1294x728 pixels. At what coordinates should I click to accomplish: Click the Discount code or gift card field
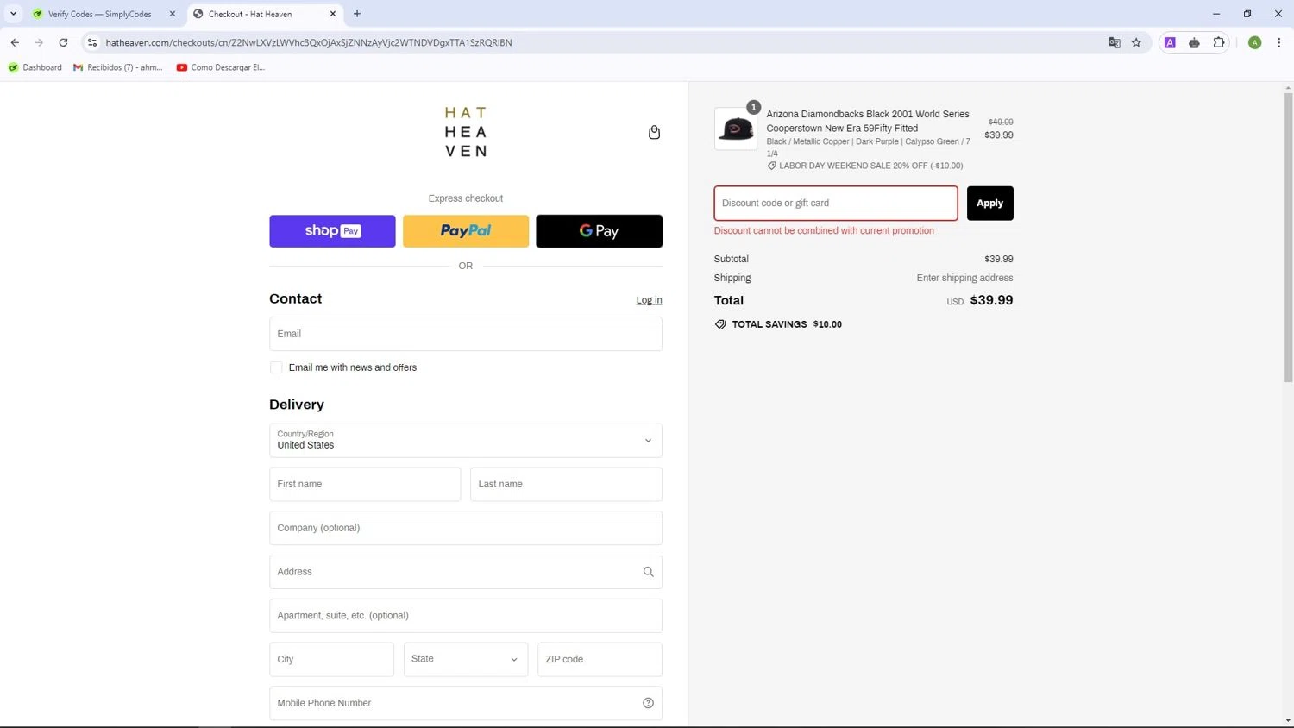(x=836, y=204)
